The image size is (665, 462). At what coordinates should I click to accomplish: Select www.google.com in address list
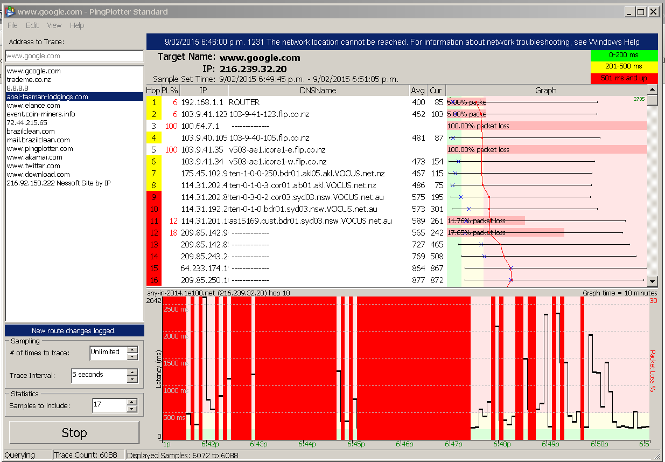point(74,71)
